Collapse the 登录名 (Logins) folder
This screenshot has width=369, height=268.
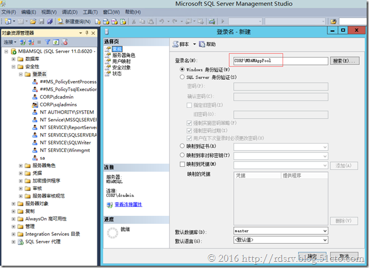(x=21, y=74)
